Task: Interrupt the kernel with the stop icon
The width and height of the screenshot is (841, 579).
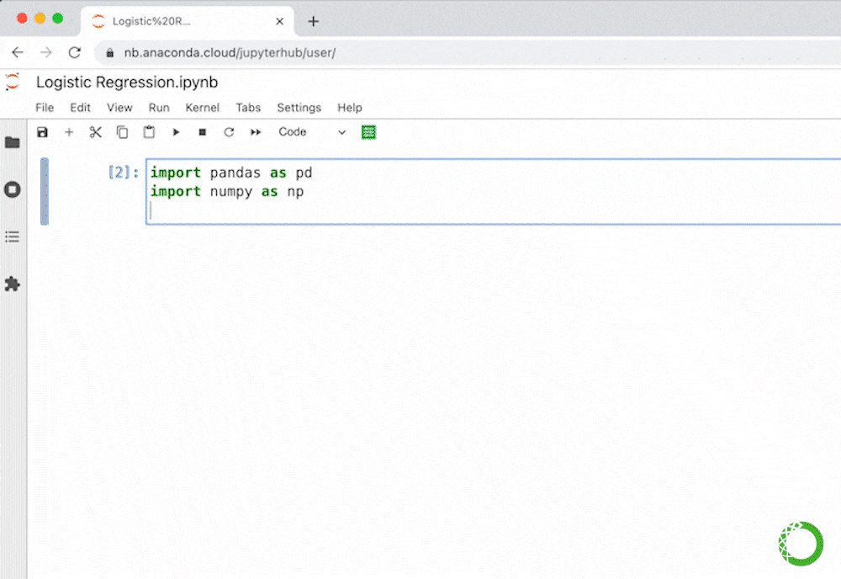Action: (x=202, y=132)
